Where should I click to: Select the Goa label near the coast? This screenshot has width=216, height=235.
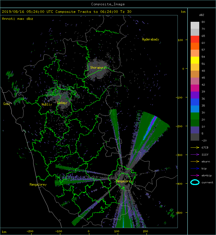7,104
